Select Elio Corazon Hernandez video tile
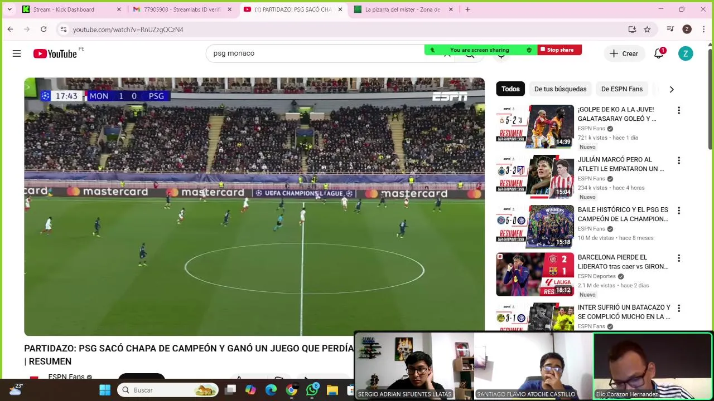 (x=653, y=366)
